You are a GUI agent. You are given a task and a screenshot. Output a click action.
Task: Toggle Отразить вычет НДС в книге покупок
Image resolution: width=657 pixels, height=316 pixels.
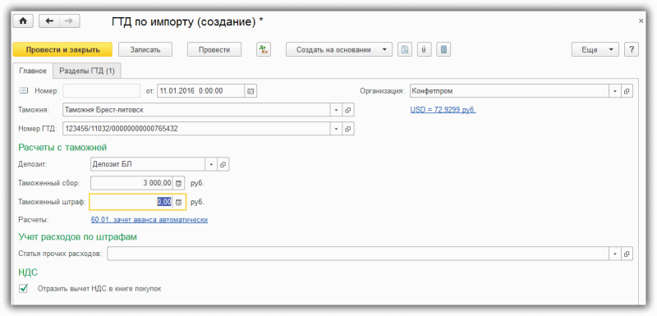tap(24, 288)
